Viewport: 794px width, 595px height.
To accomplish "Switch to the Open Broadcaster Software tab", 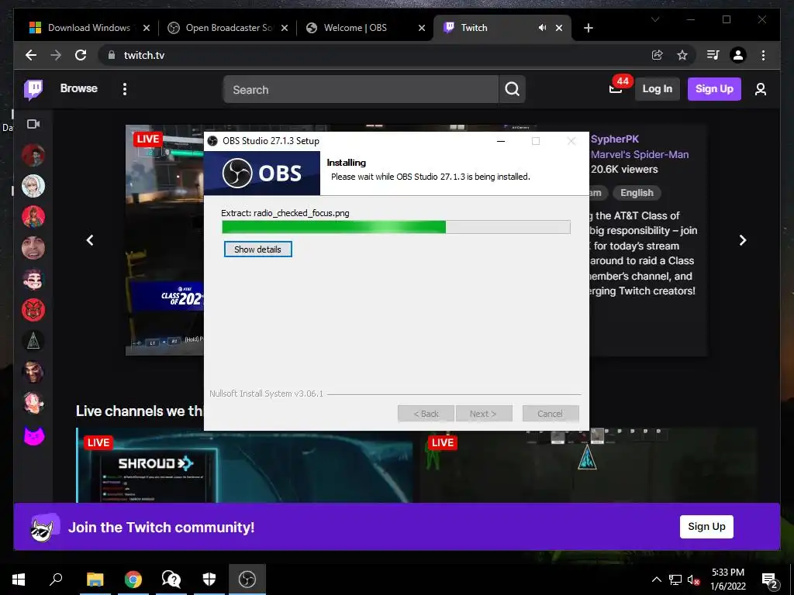I will coord(228,28).
